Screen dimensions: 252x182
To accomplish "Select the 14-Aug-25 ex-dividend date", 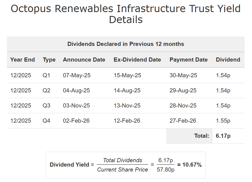I will 127,90.
